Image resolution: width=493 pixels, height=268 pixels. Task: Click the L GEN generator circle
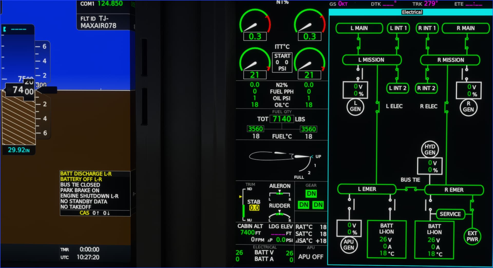click(x=355, y=106)
